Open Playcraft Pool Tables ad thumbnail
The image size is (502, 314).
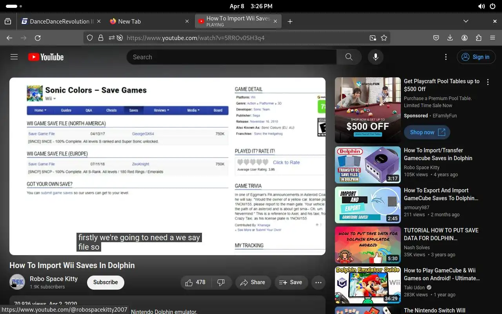click(x=368, y=110)
